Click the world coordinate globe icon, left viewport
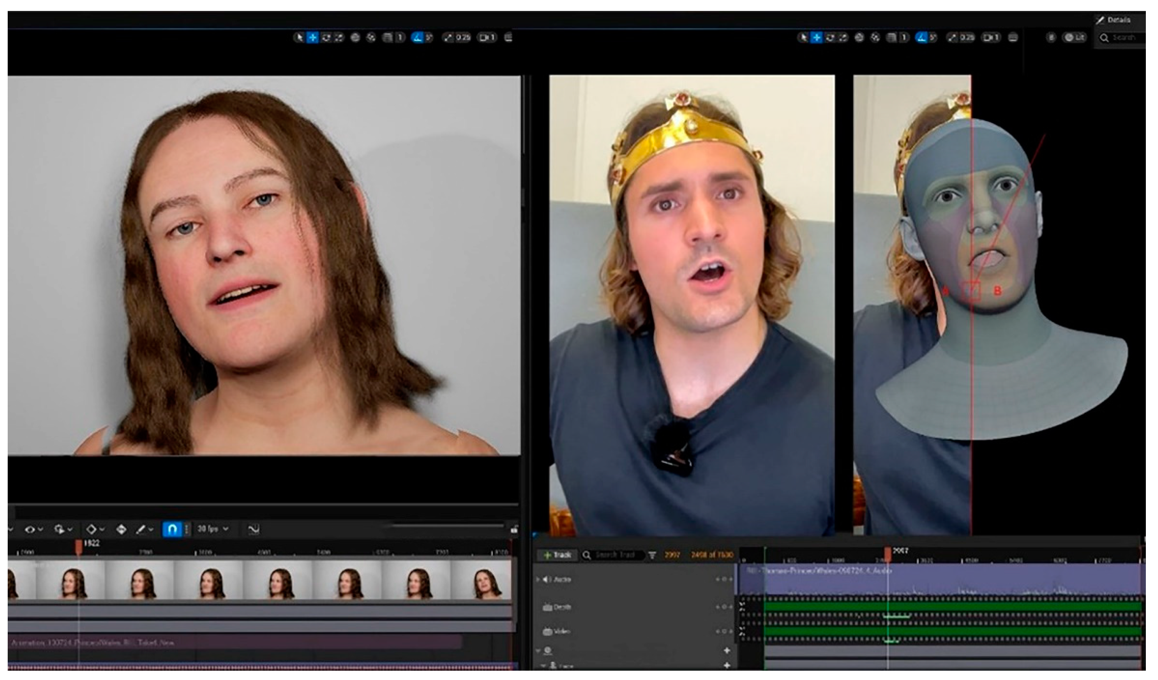The height and width of the screenshot is (680, 1158). (355, 38)
